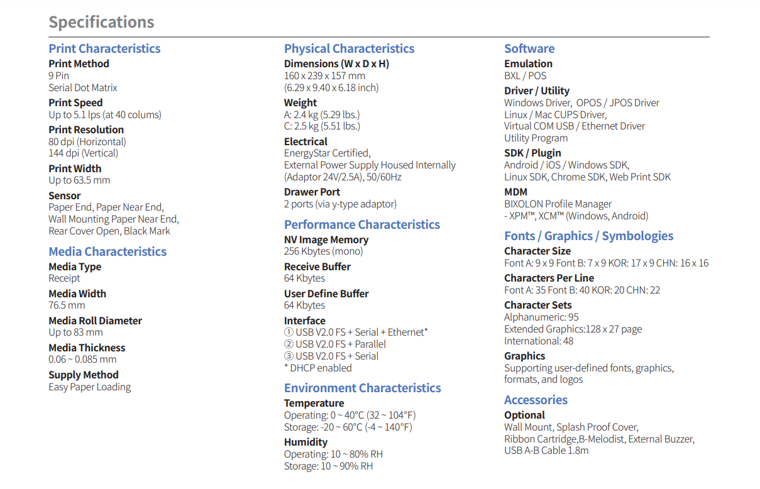760x489 pixels.
Task: Select the Easy Paper Loading text
Action: point(90,387)
